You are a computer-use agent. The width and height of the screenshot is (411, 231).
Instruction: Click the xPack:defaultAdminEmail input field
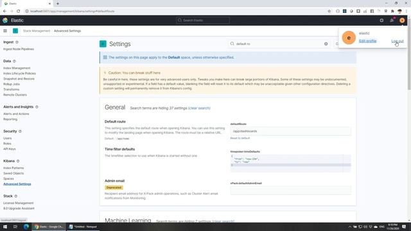(x=290, y=191)
